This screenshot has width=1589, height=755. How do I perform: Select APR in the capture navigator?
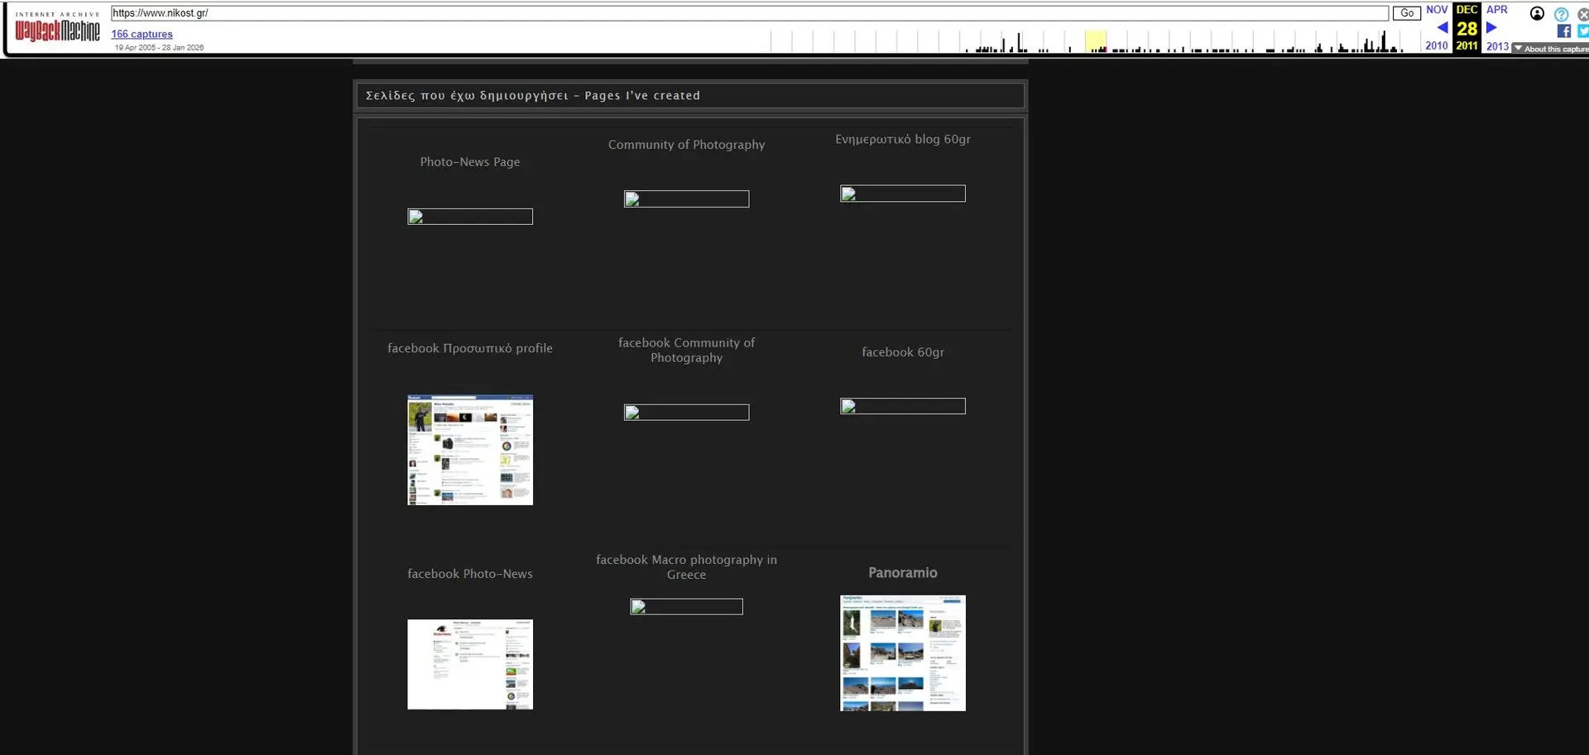point(1497,10)
